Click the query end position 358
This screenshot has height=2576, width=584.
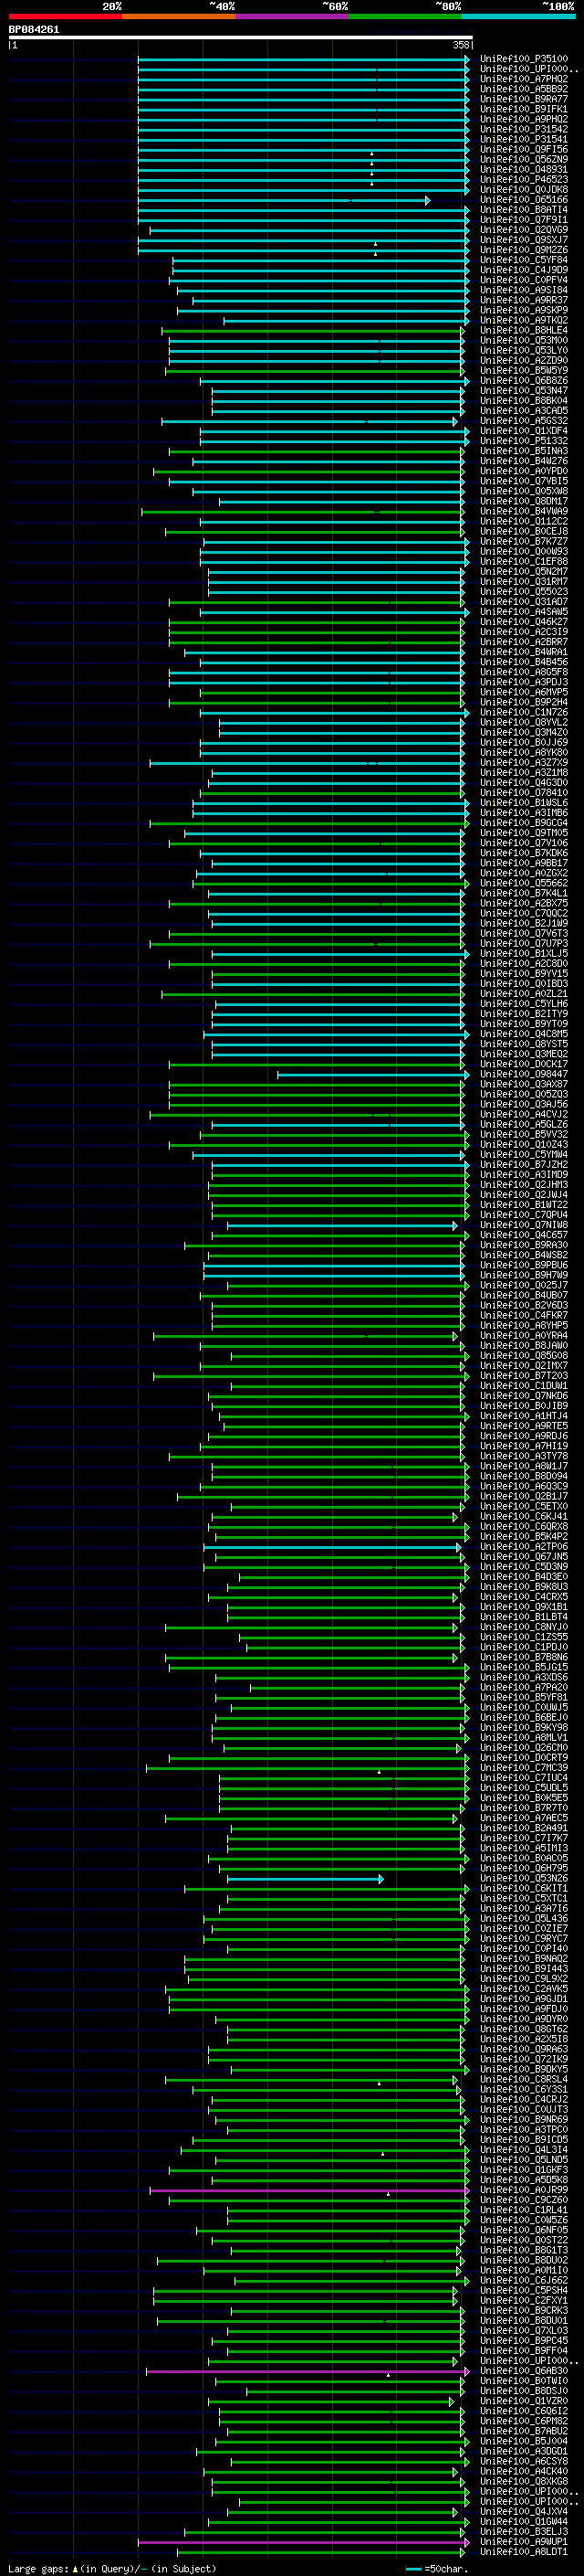point(461,45)
